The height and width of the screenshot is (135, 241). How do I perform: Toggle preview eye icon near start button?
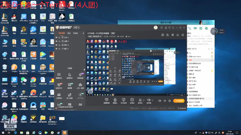165,101
